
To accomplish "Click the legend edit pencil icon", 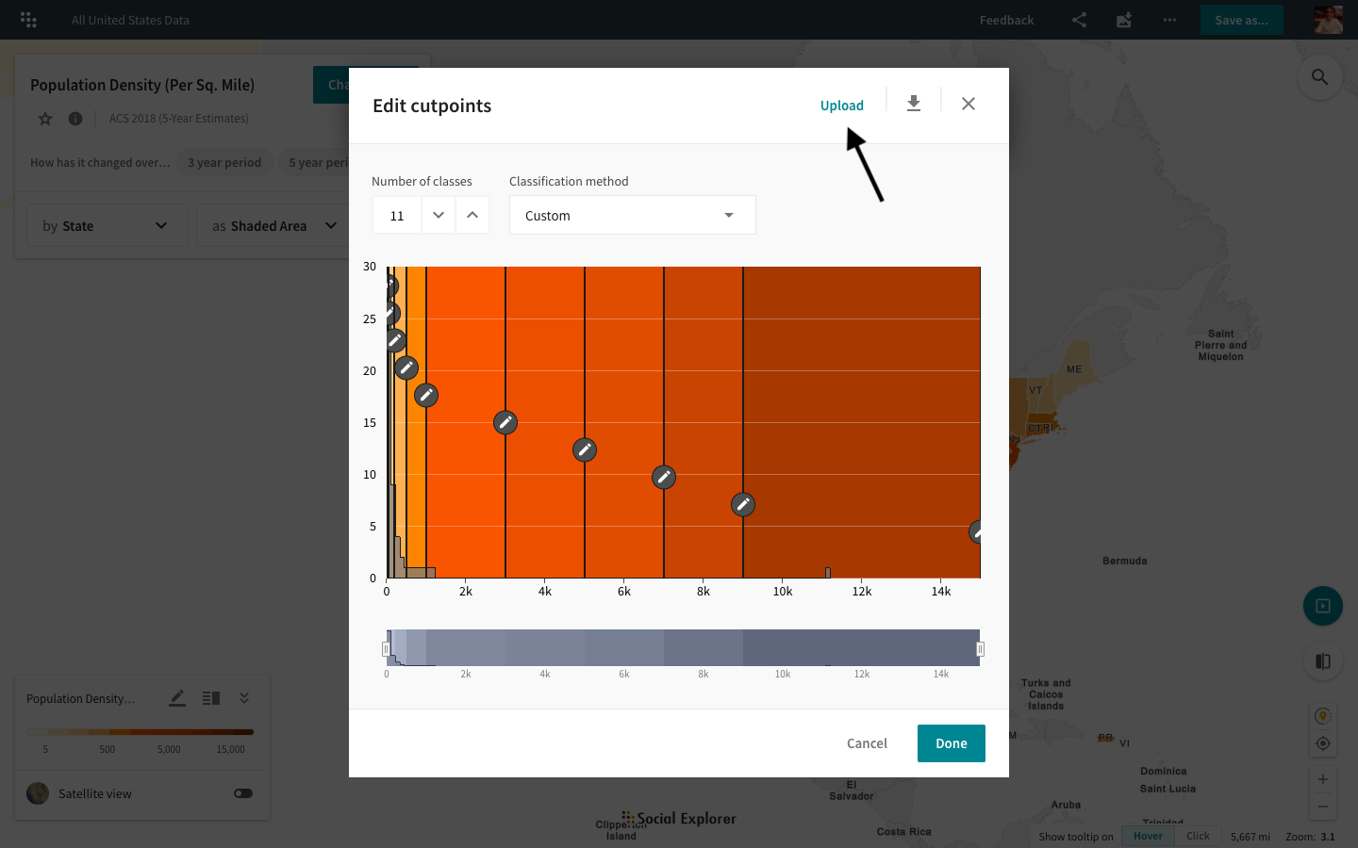I will 177,698.
